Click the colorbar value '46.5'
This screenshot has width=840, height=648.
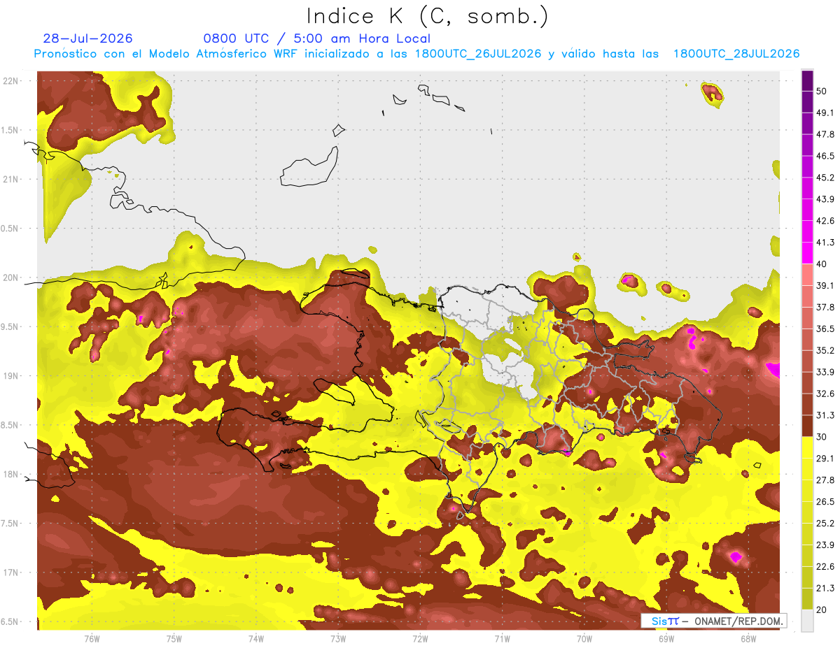[x=825, y=156]
